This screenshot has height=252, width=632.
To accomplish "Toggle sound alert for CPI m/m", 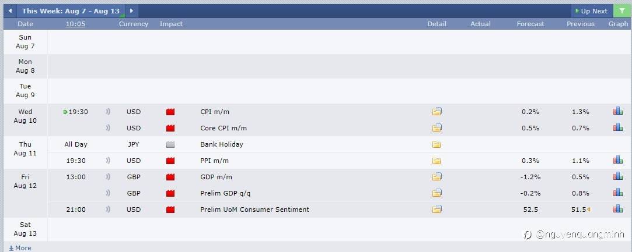I will (108, 112).
